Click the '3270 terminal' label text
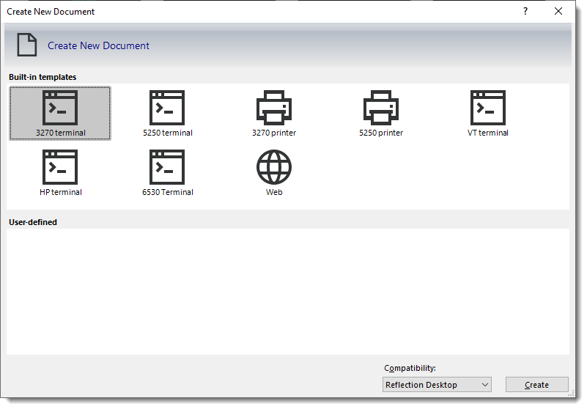Screen dimensions: 587x409 (61, 133)
